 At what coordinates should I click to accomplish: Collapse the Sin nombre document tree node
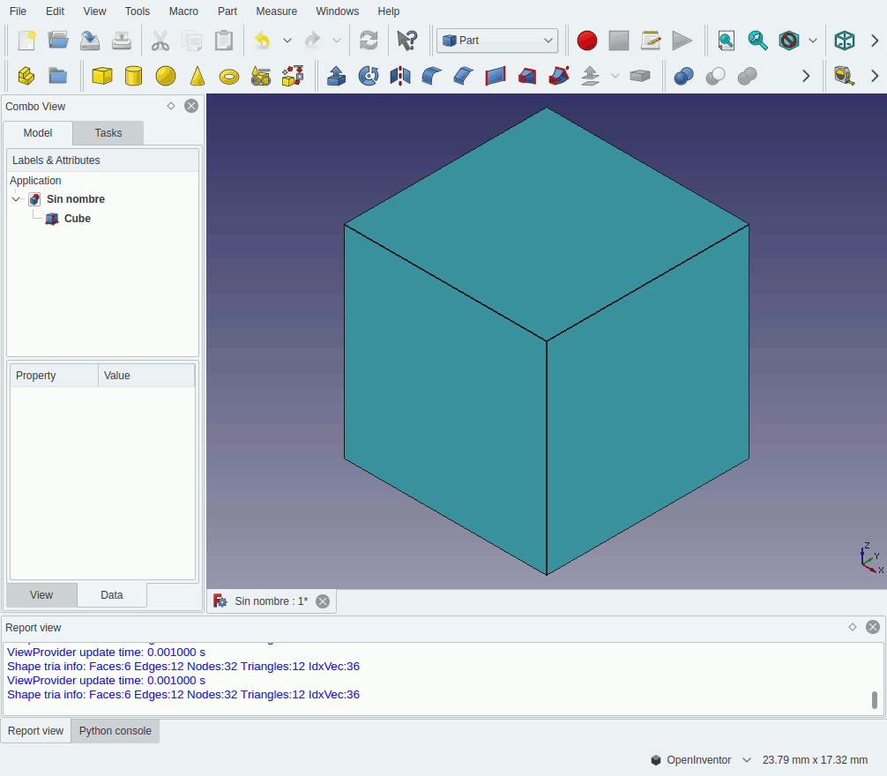(16, 199)
